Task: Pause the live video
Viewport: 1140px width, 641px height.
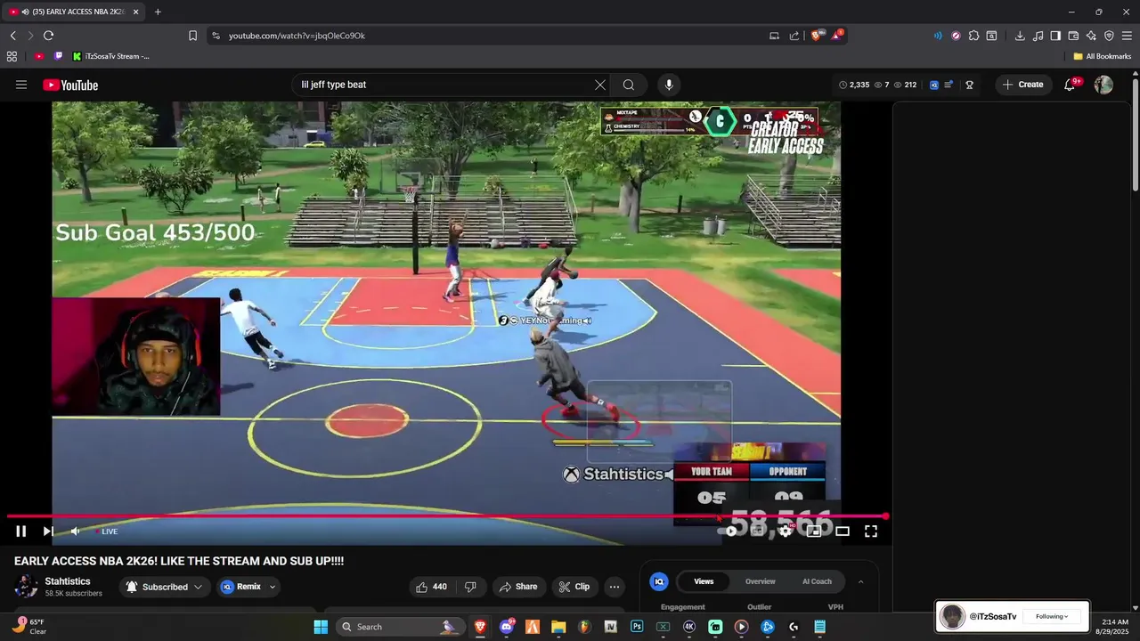Action: coord(20,531)
